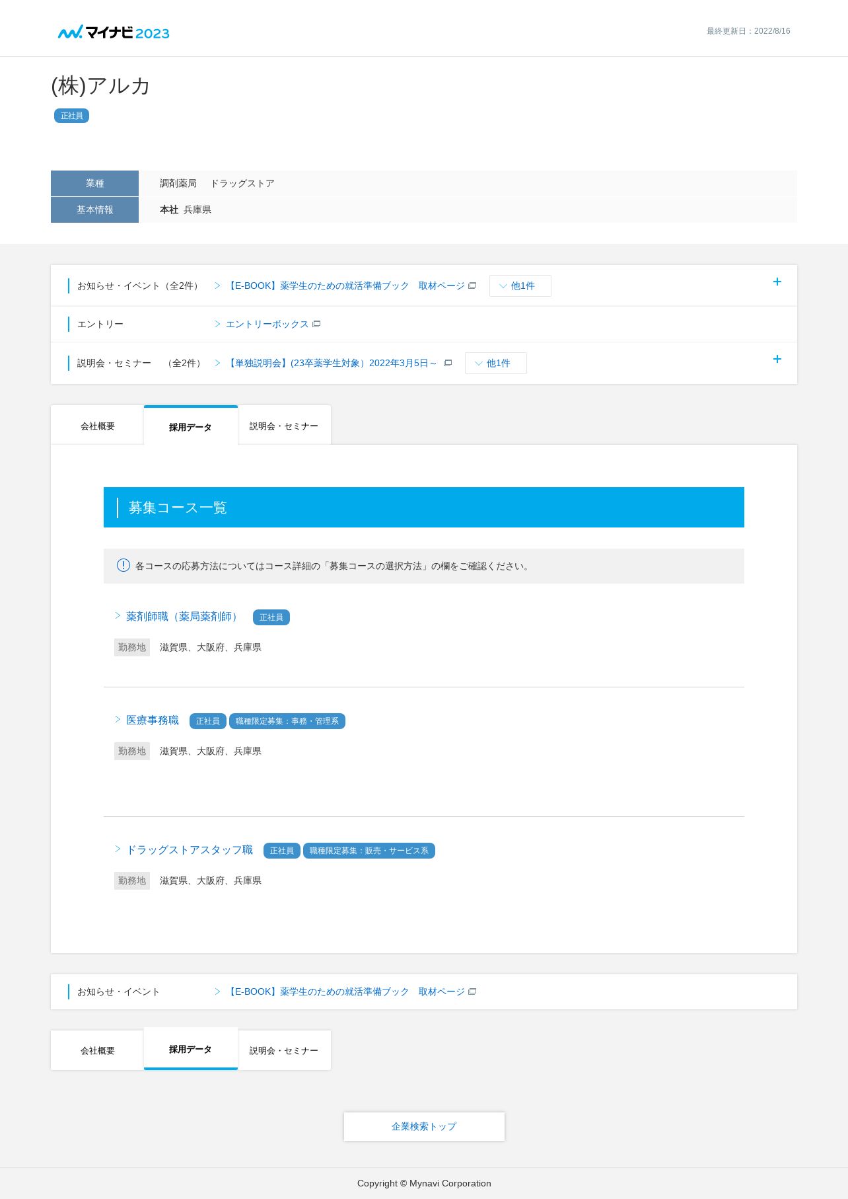Viewport: 848px width, 1199px height.
Task: Click the (株)アルカ company heading
Action: tap(100, 86)
